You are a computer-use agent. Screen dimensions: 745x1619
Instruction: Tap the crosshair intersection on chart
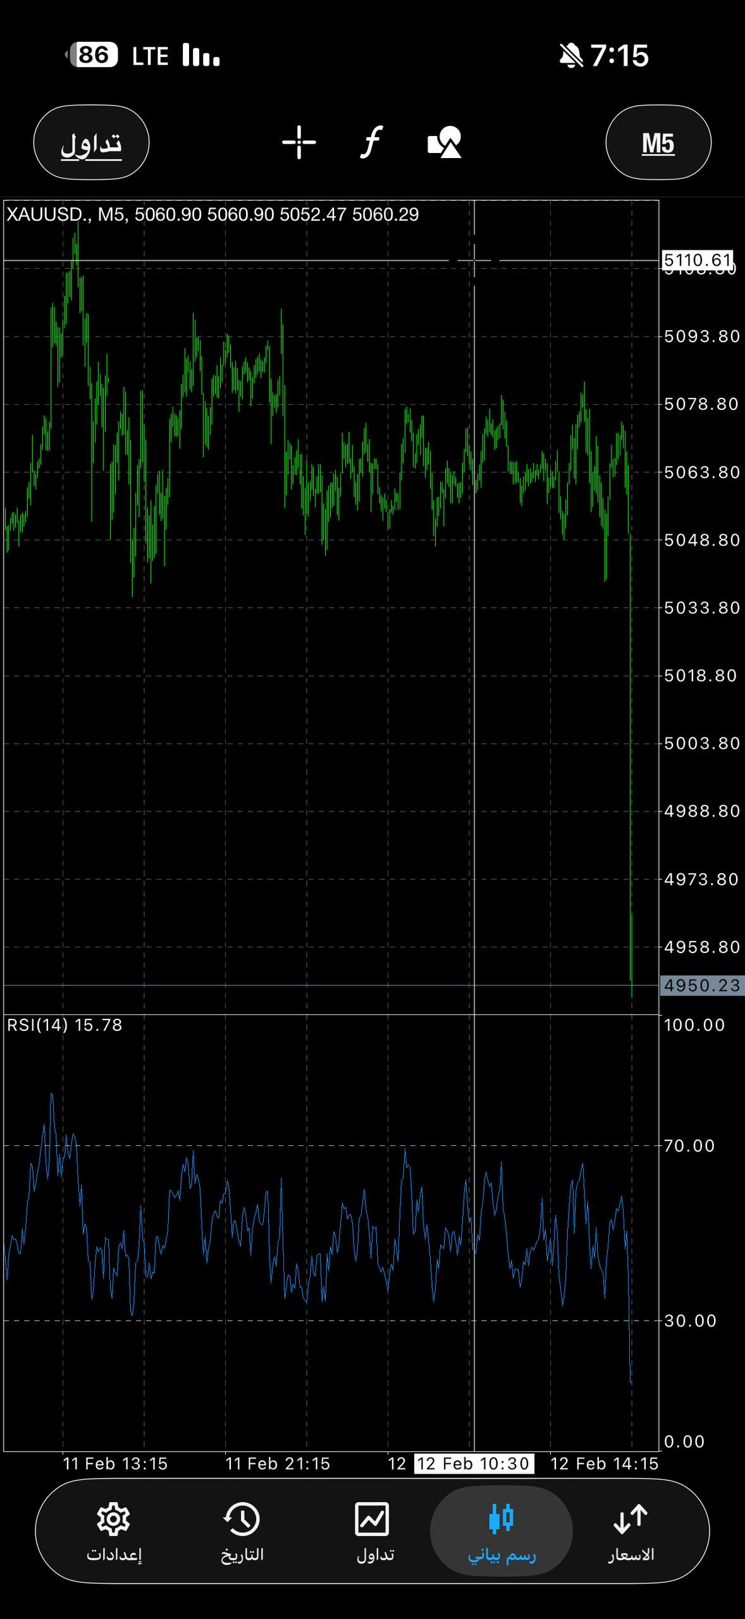click(474, 260)
